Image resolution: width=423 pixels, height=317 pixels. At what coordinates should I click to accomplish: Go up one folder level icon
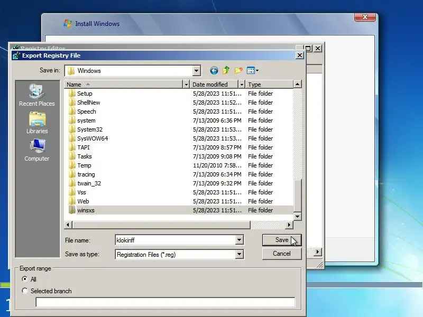coord(226,71)
